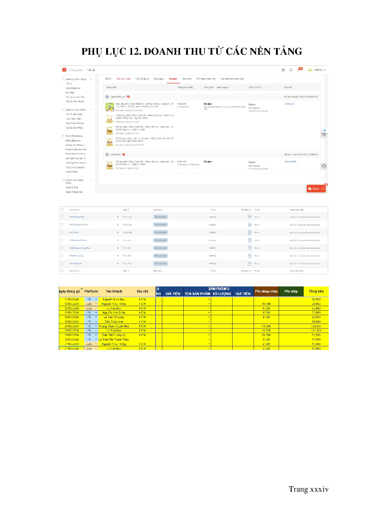Open chat icon next to ngothanh08_65

click(128, 97)
